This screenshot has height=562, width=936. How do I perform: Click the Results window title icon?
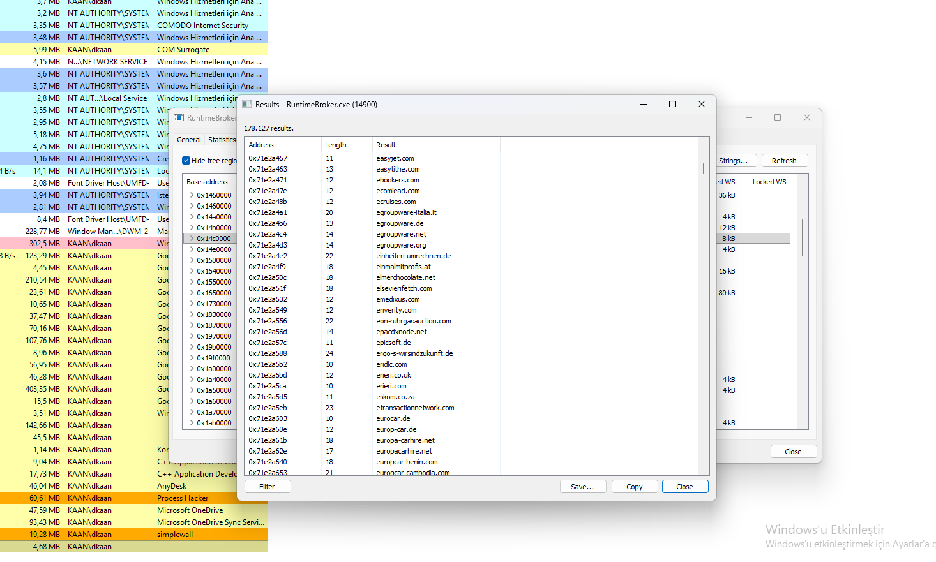click(247, 104)
